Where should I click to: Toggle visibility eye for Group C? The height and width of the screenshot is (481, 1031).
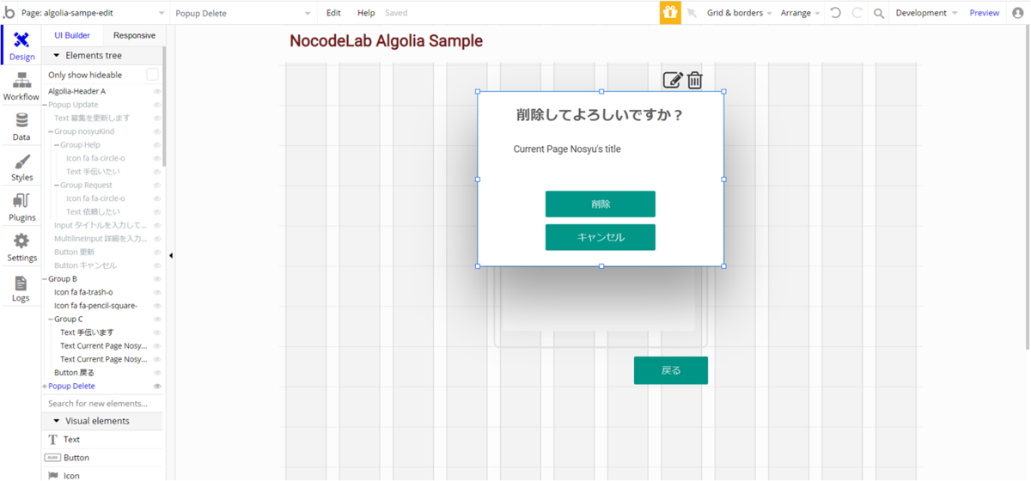click(x=157, y=319)
